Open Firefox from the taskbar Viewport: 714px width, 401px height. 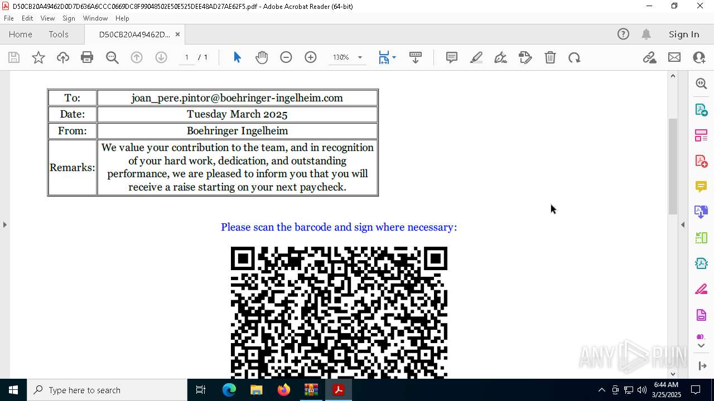pos(284,390)
